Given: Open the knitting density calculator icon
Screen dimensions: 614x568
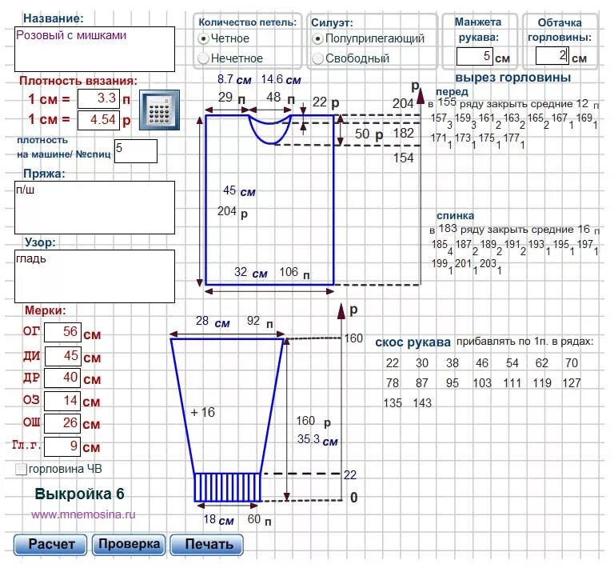Looking at the screenshot, I should pos(159,110).
